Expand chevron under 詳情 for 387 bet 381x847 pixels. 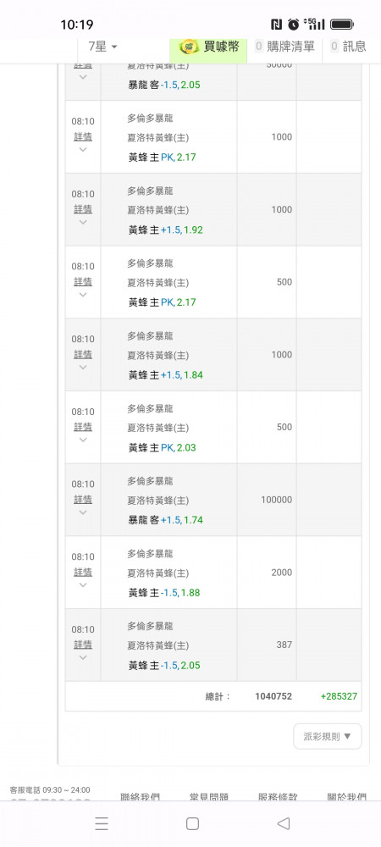83,657
